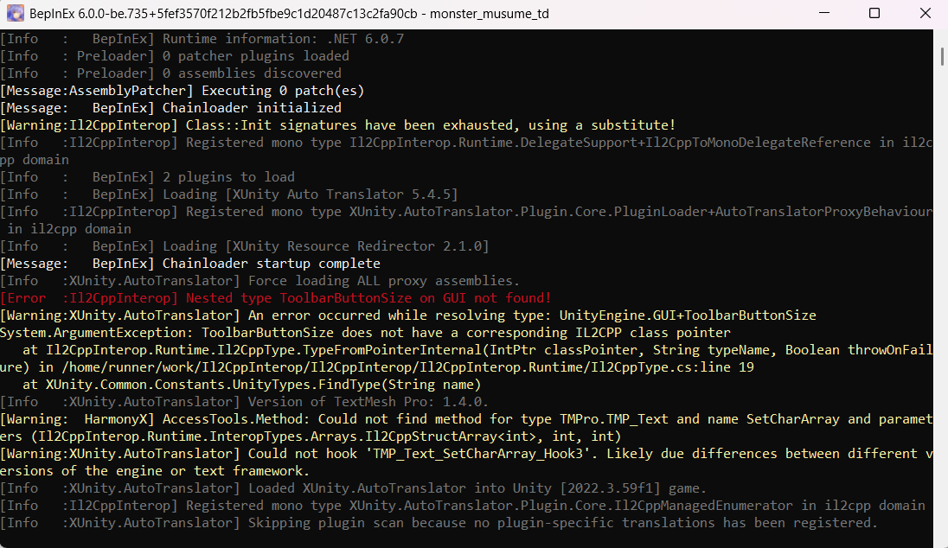Click the '0 patcher plugins loaded' line

point(175,56)
